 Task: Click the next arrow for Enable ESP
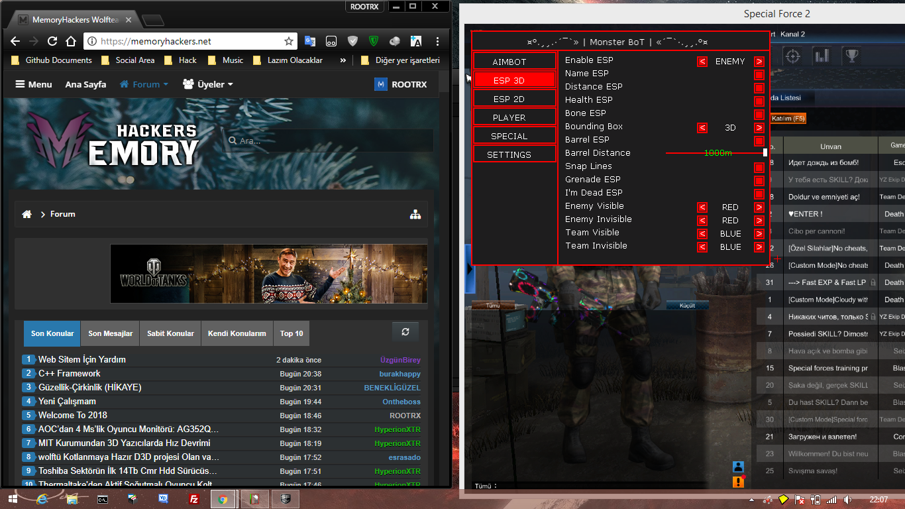[759, 61]
